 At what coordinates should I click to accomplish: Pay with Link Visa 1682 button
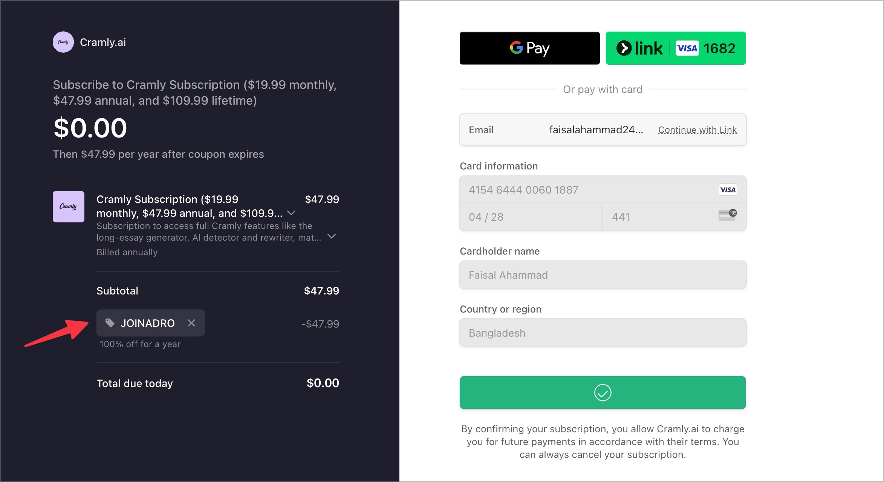point(676,48)
